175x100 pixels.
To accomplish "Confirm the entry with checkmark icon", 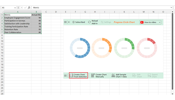I will (x=25, y=8).
